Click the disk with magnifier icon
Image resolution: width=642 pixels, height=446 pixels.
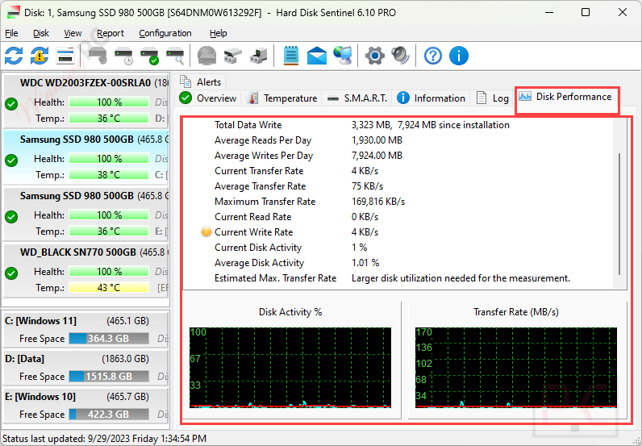tap(175, 56)
